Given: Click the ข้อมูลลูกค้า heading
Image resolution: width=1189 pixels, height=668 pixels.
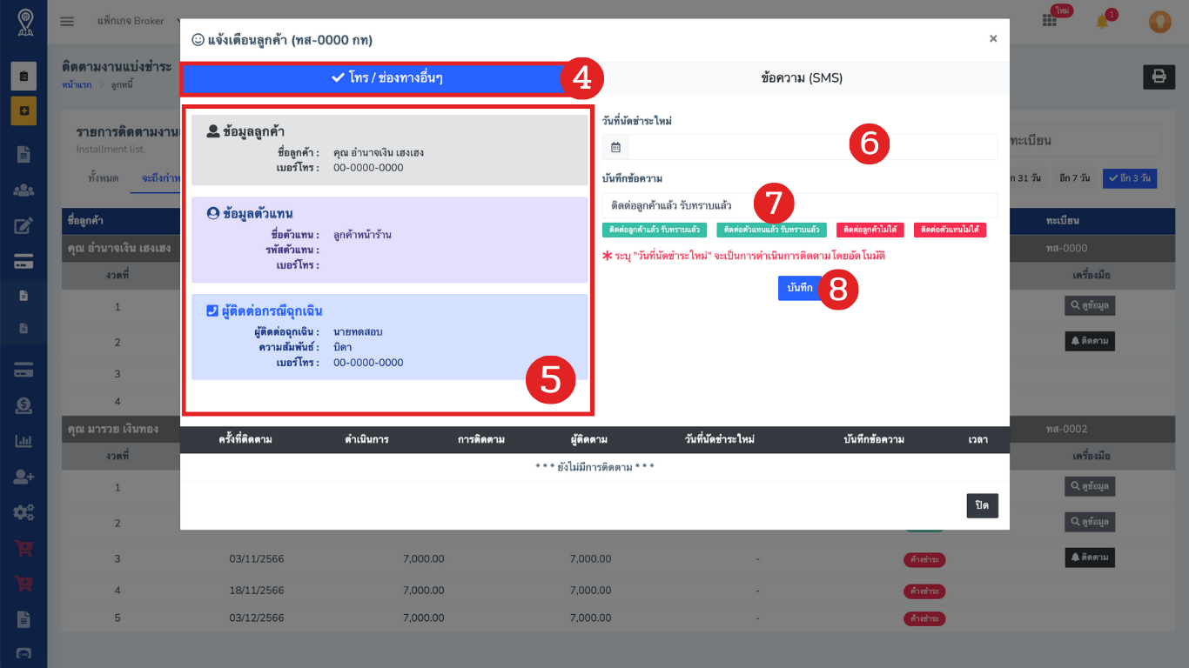Looking at the screenshot, I should coord(252,132).
